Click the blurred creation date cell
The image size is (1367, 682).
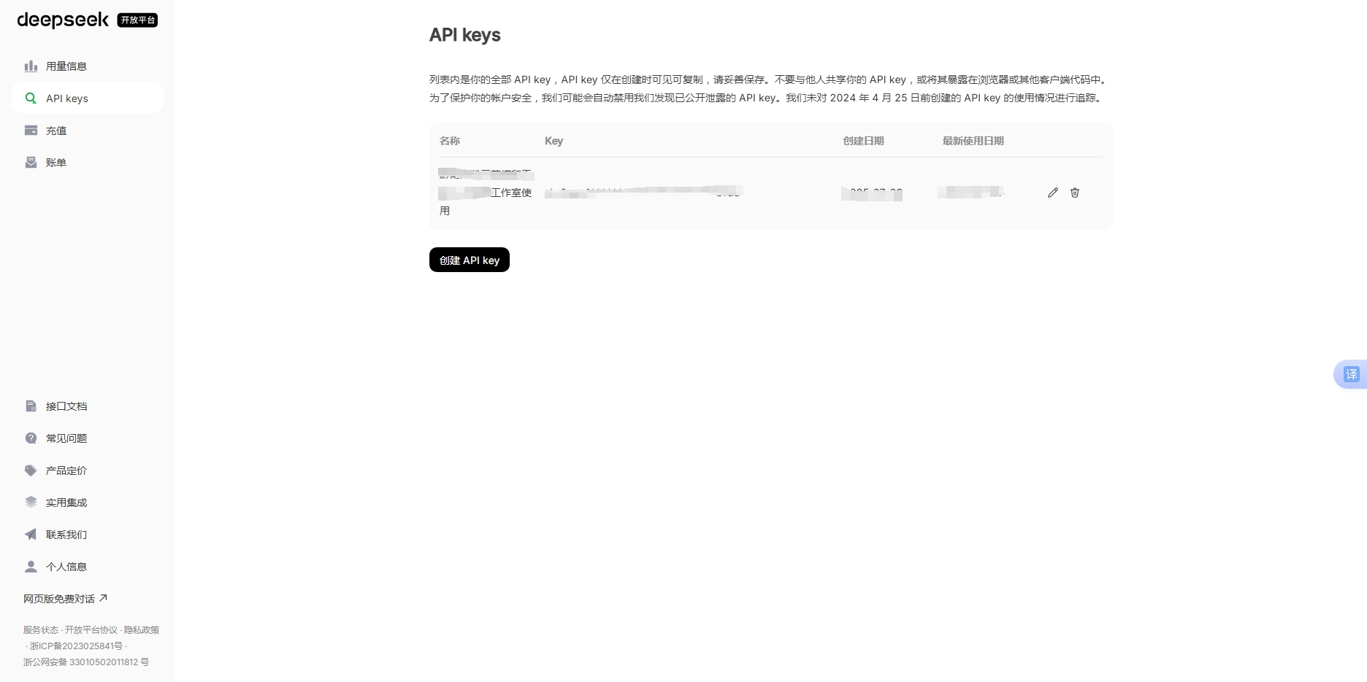[x=872, y=193]
